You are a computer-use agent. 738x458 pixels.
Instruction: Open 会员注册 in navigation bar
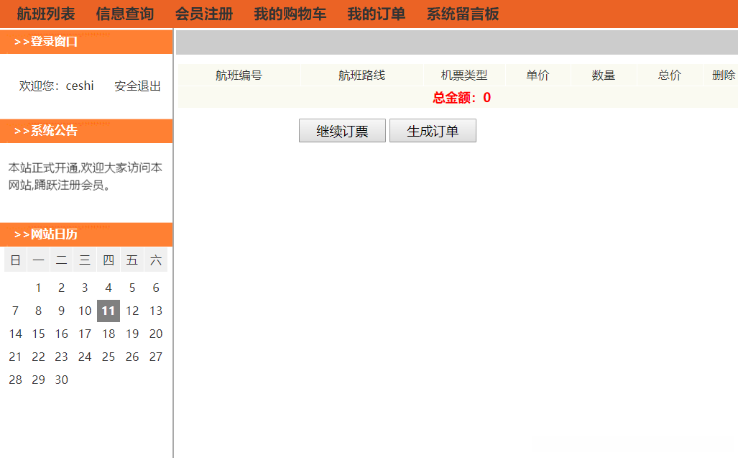click(x=204, y=14)
